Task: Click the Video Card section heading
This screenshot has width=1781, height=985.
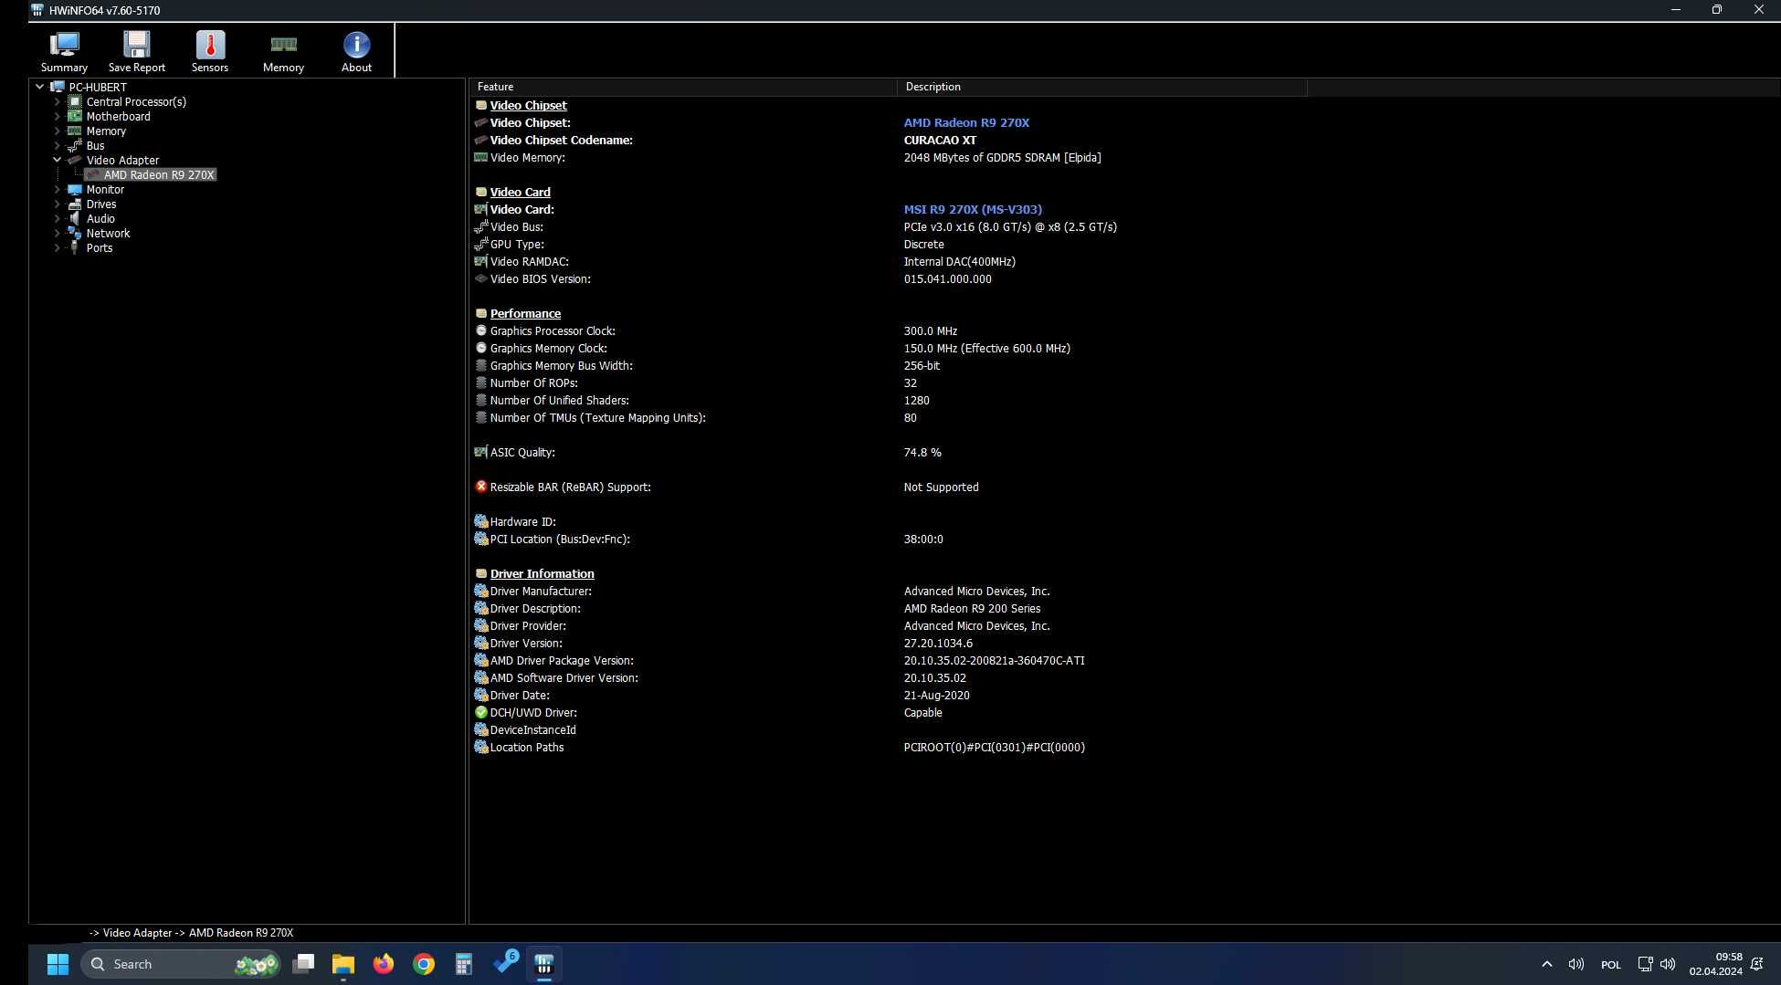Action: [520, 192]
